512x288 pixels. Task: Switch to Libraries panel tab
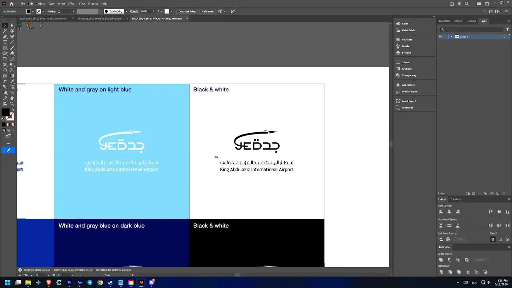pyautogui.click(x=471, y=21)
